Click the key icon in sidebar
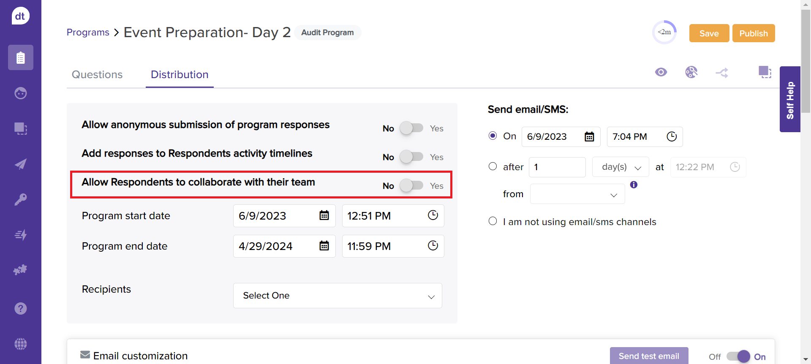 (x=20, y=199)
